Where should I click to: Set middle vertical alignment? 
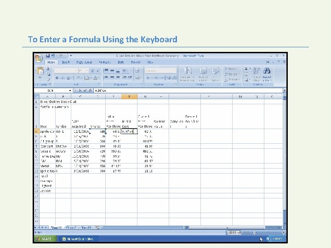[x=112, y=71]
